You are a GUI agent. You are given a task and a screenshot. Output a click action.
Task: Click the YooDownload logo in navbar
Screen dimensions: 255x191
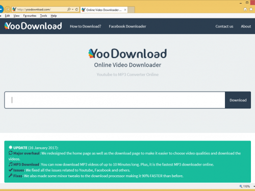tap(33, 26)
